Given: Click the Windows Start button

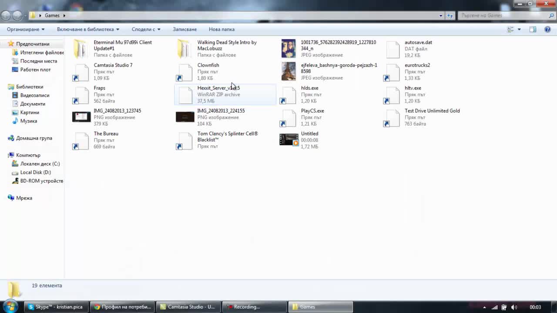Looking at the screenshot, I should 10,306.
